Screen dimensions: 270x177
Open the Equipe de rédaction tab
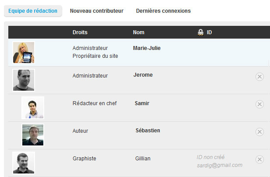(x=33, y=11)
